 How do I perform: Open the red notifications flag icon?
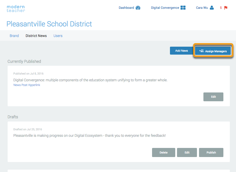226,8
